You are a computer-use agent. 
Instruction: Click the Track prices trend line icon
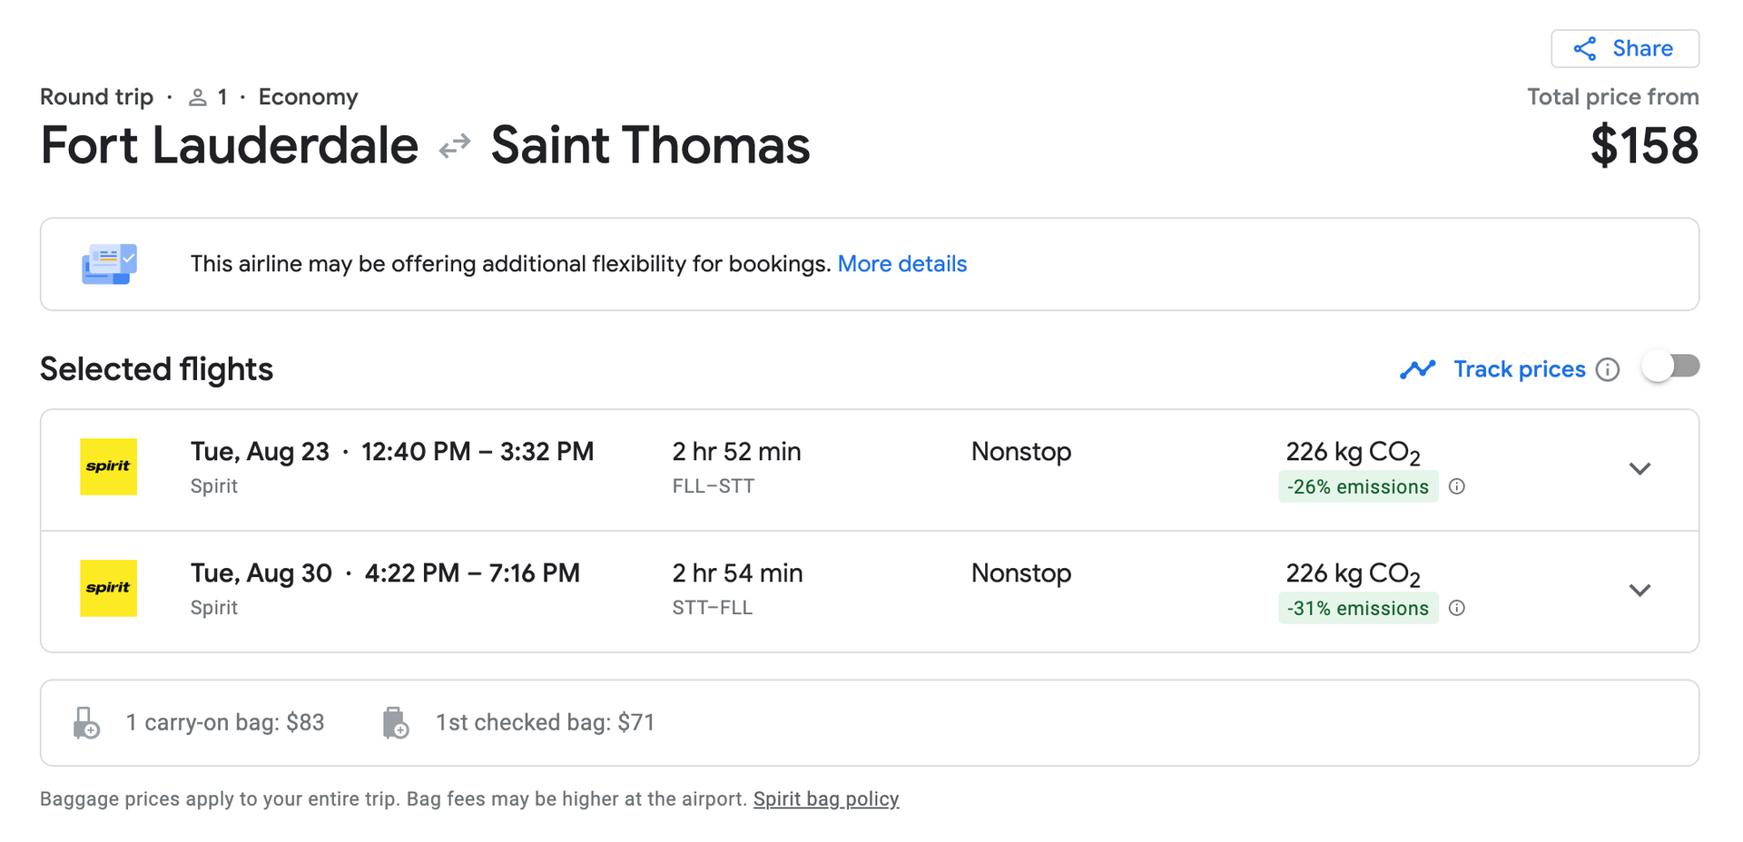pos(1417,369)
